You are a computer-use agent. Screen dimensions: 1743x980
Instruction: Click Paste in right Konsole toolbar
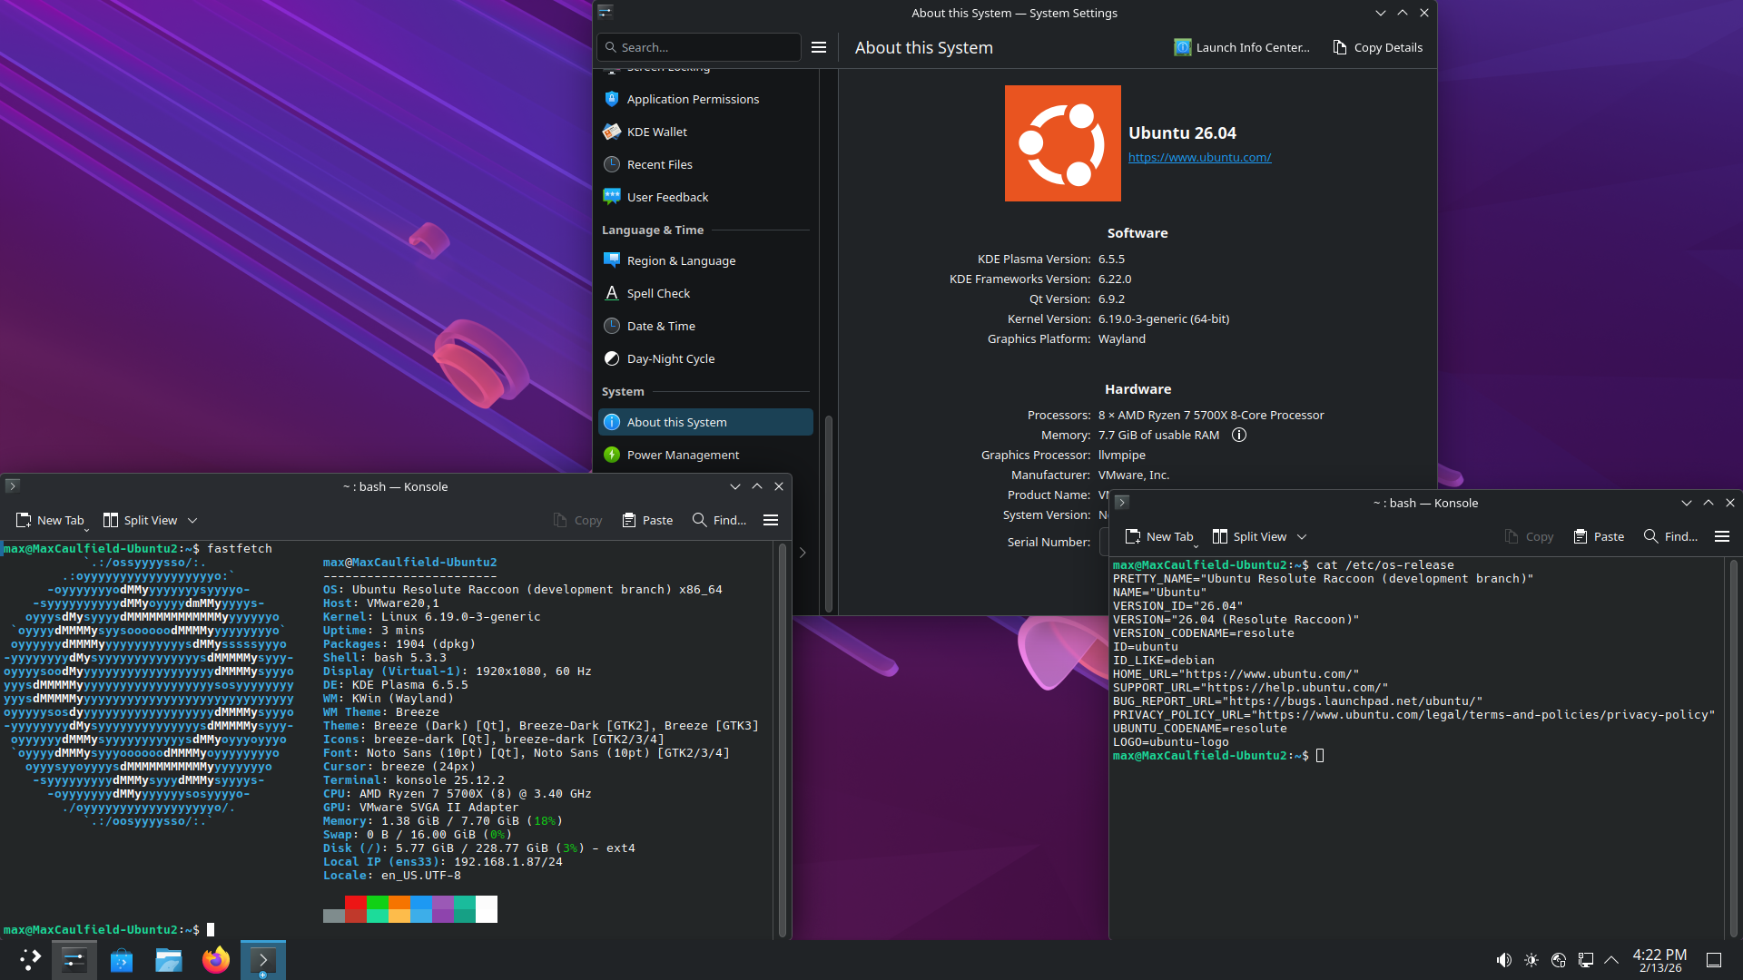(1599, 536)
